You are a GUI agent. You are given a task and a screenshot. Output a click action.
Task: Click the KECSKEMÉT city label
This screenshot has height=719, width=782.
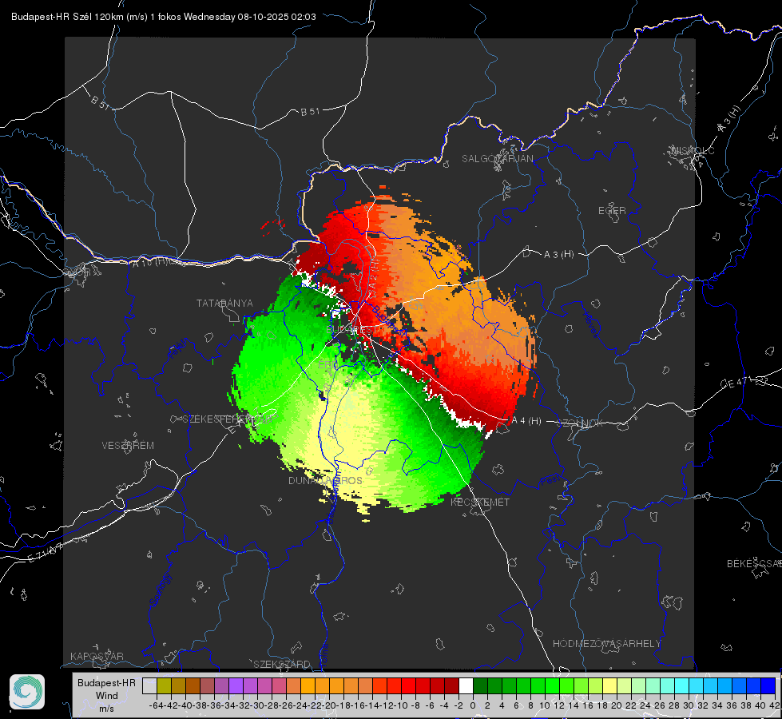(480, 503)
